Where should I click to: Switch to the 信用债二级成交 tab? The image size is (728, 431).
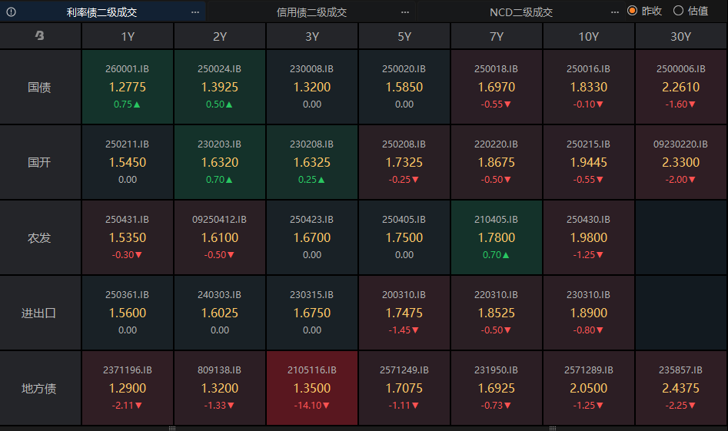pyautogui.click(x=311, y=12)
